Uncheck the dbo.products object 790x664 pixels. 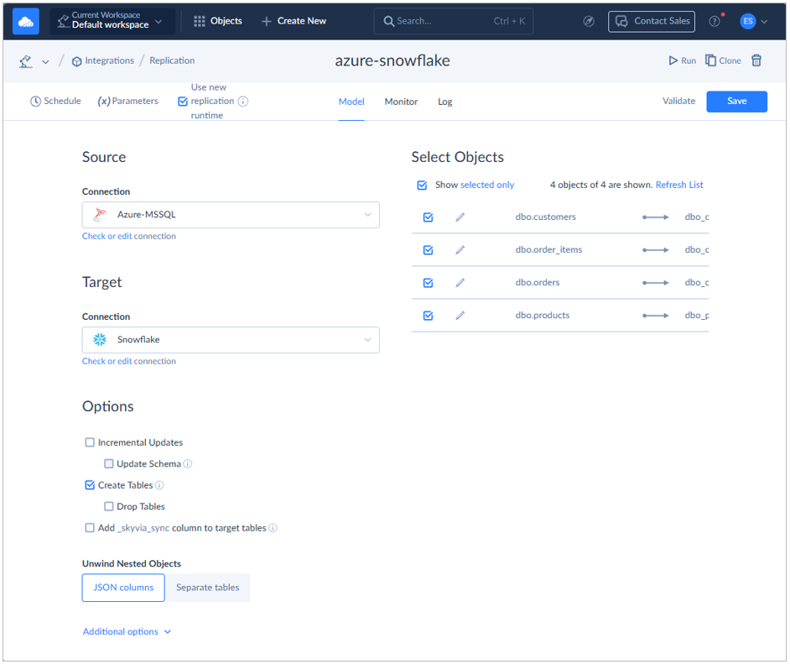(x=429, y=316)
